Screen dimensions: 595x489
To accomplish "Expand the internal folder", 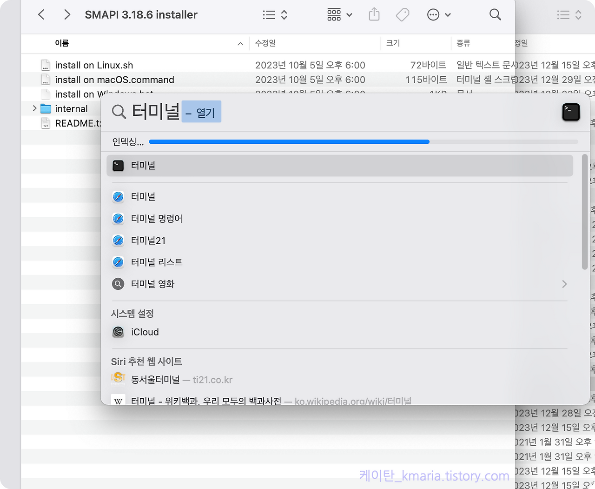I will coord(34,108).
